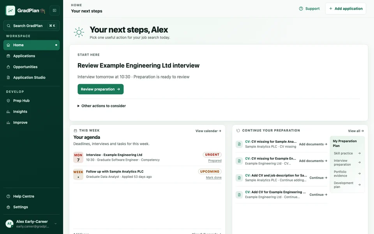Click the Prep Hub shield icon
The width and height of the screenshot is (374, 234).
[x=8, y=101]
